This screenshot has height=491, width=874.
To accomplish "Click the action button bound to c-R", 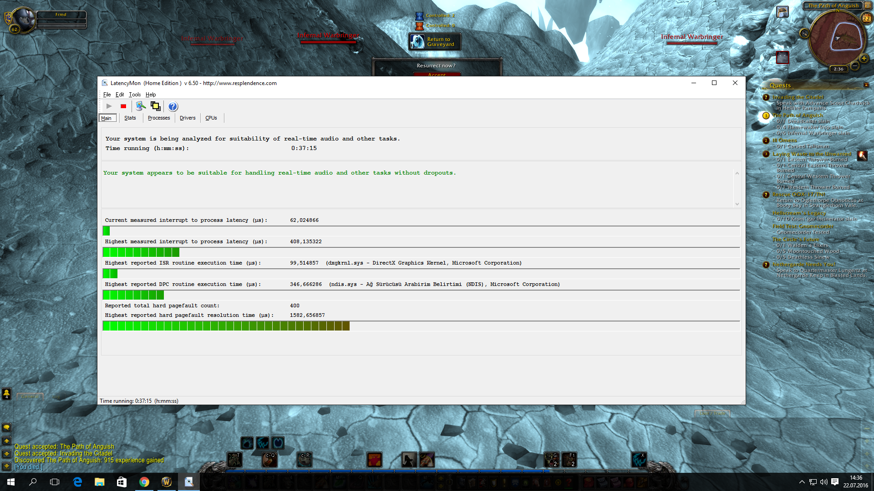I will click(305, 460).
